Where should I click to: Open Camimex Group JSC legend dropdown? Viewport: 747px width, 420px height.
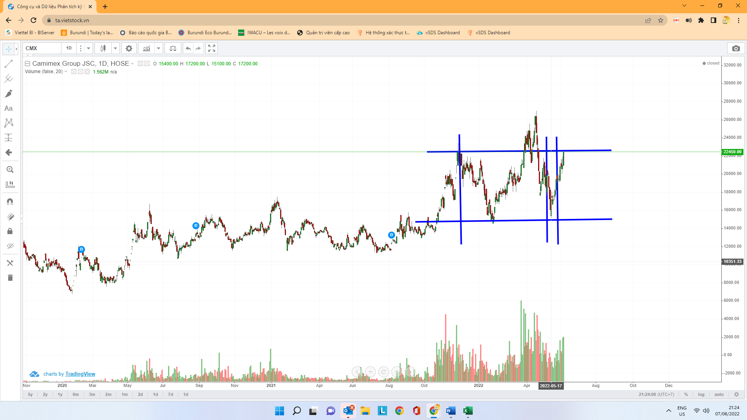[132, 64]
